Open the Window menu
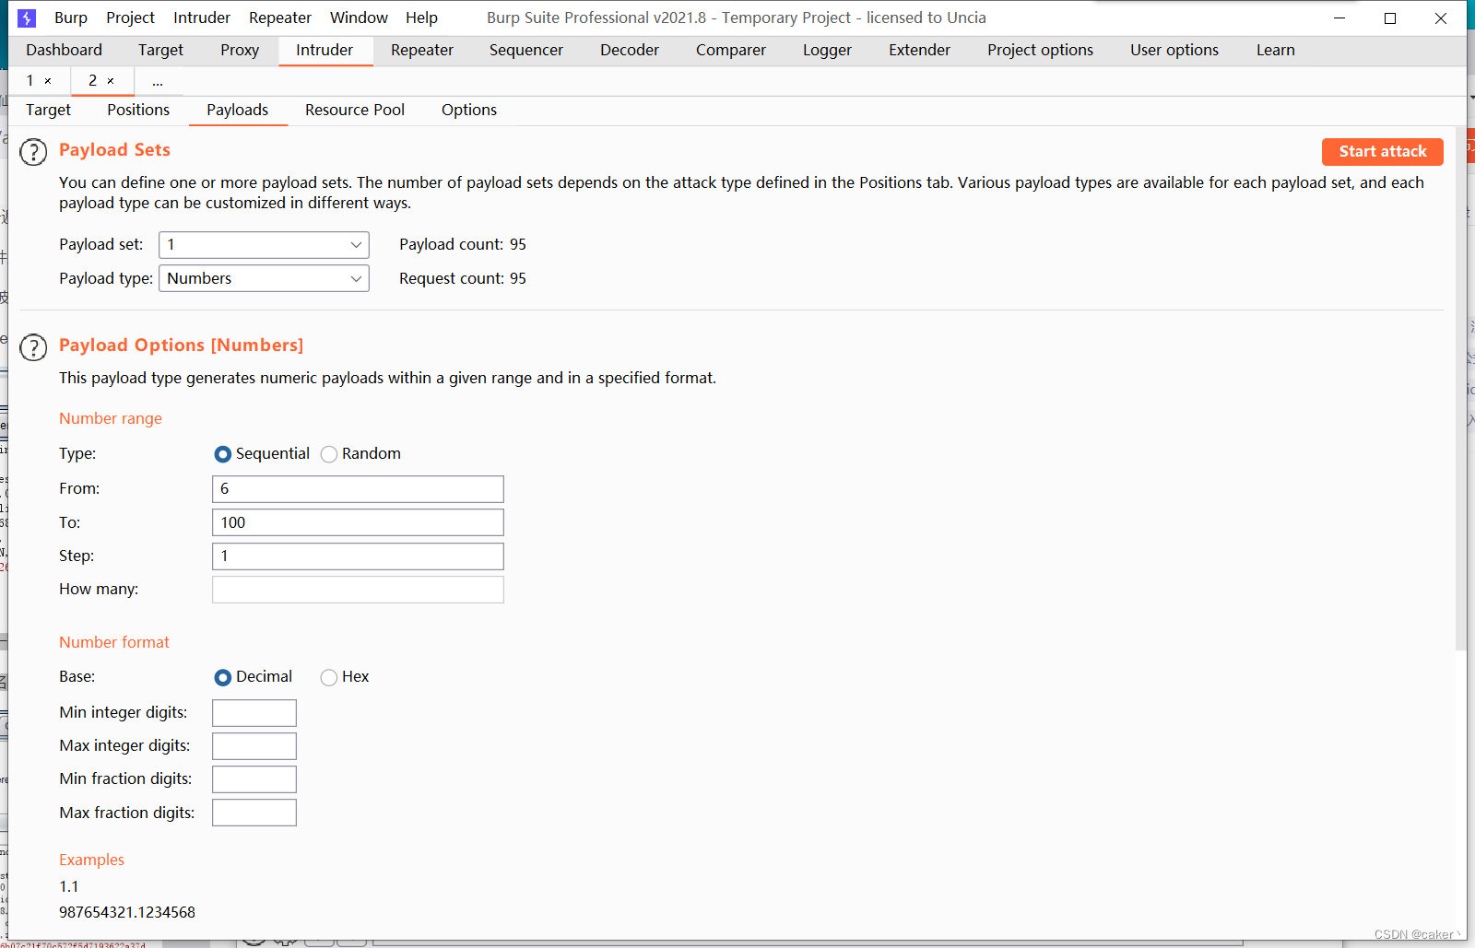Image resolution: width=1475 pixels, height=948 pixels. pos(359,18)
